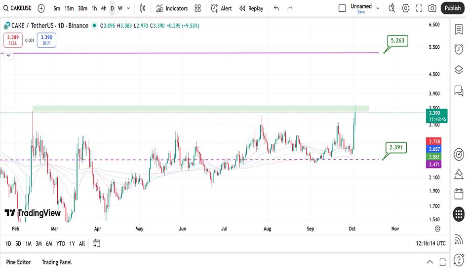This screenshot has width=466, height=268.
Task: Click the go-to-date calendar icon
Action: click(x=97, y=243)
